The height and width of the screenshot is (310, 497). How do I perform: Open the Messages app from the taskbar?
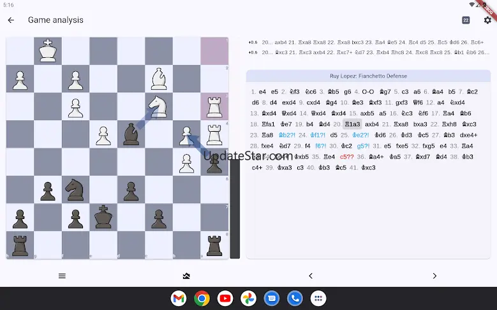pos(272,299)
